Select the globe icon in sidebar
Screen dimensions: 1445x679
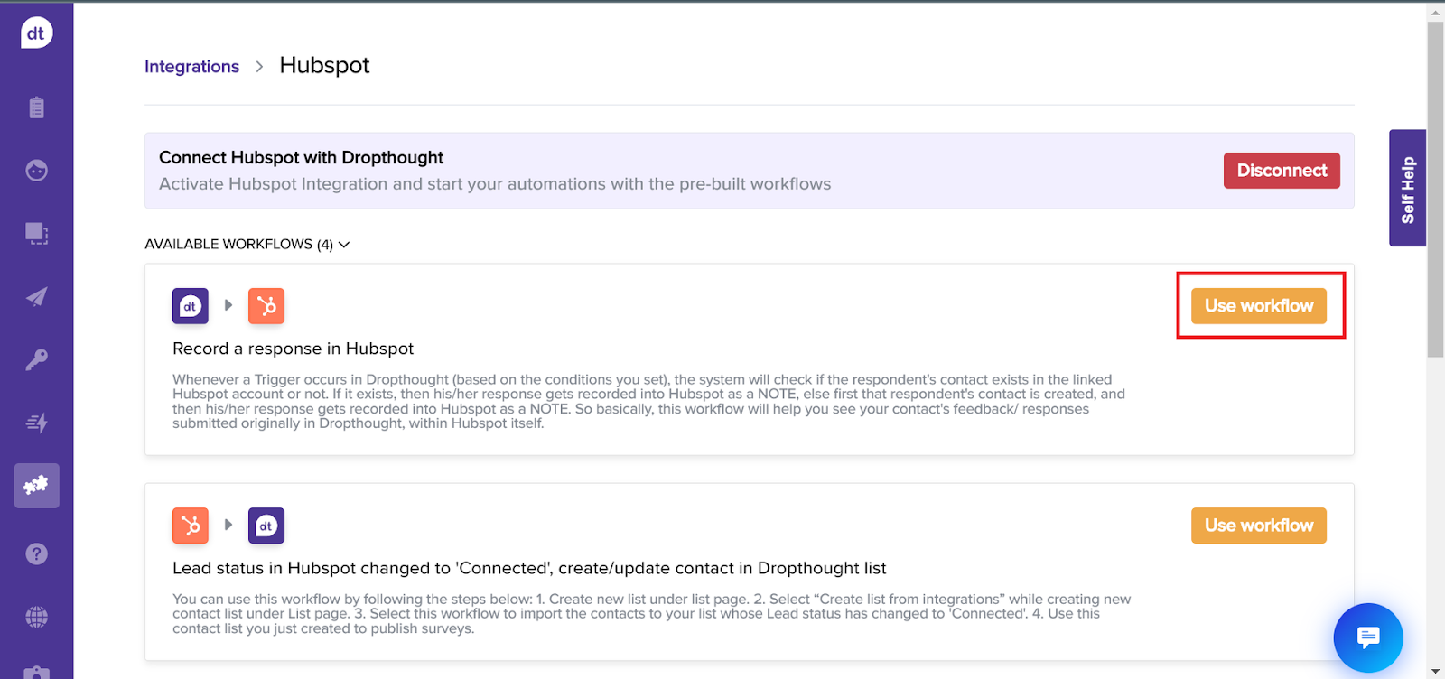point(36,617)
